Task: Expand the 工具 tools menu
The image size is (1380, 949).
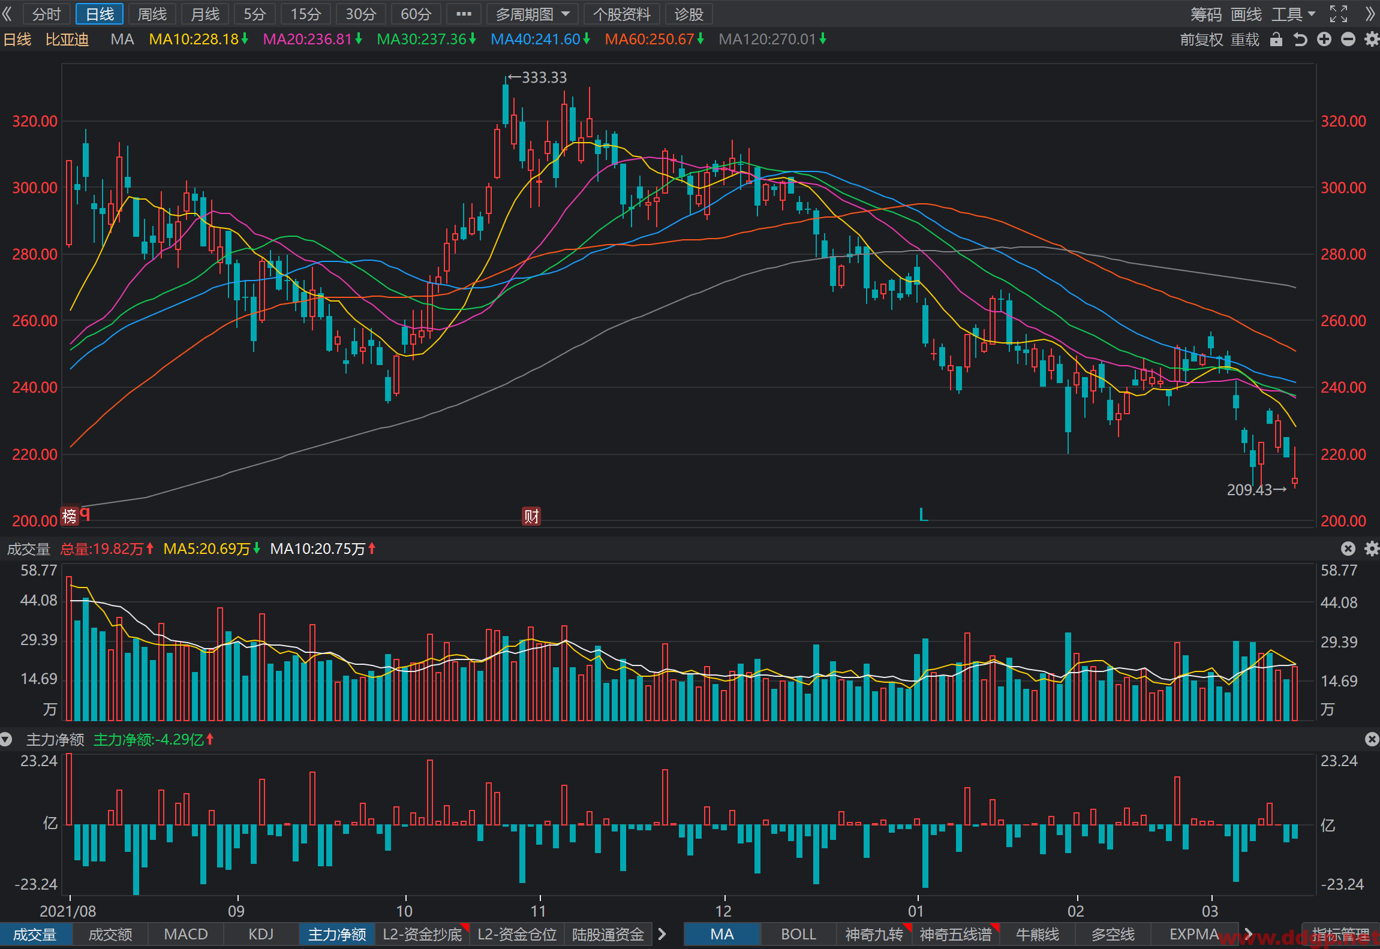Action: [1293, 14]
